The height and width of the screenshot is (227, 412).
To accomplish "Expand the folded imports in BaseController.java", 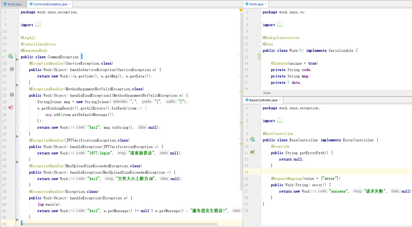I will click(x=261, y=121).
